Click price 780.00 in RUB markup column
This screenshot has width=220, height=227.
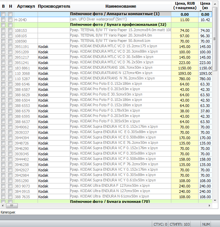point(185,79)
